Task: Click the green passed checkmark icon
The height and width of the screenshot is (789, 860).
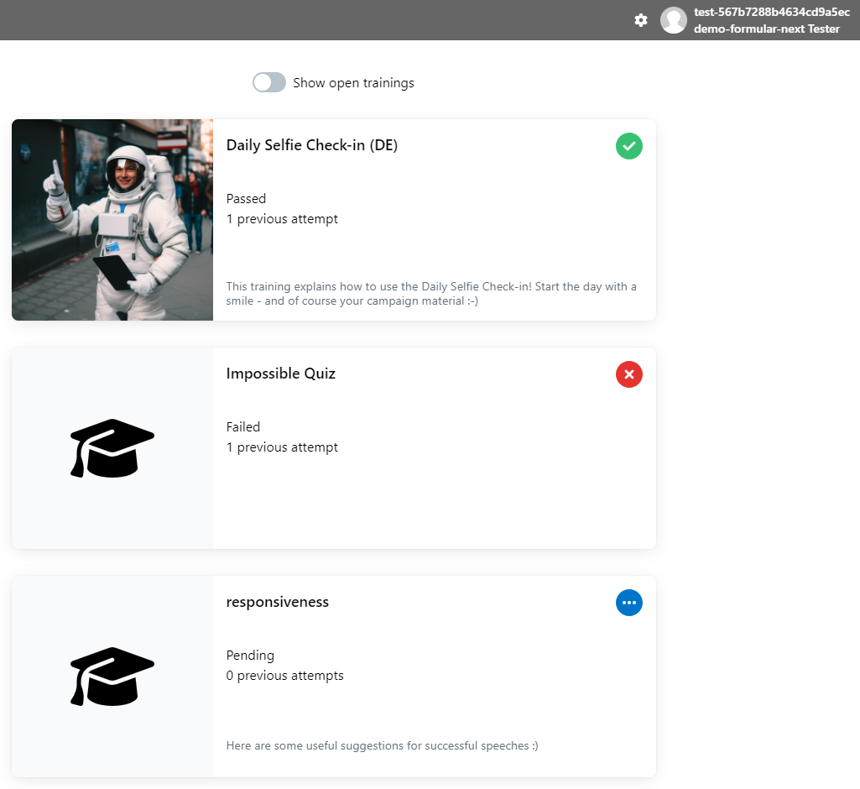Action: coord(629,146)
